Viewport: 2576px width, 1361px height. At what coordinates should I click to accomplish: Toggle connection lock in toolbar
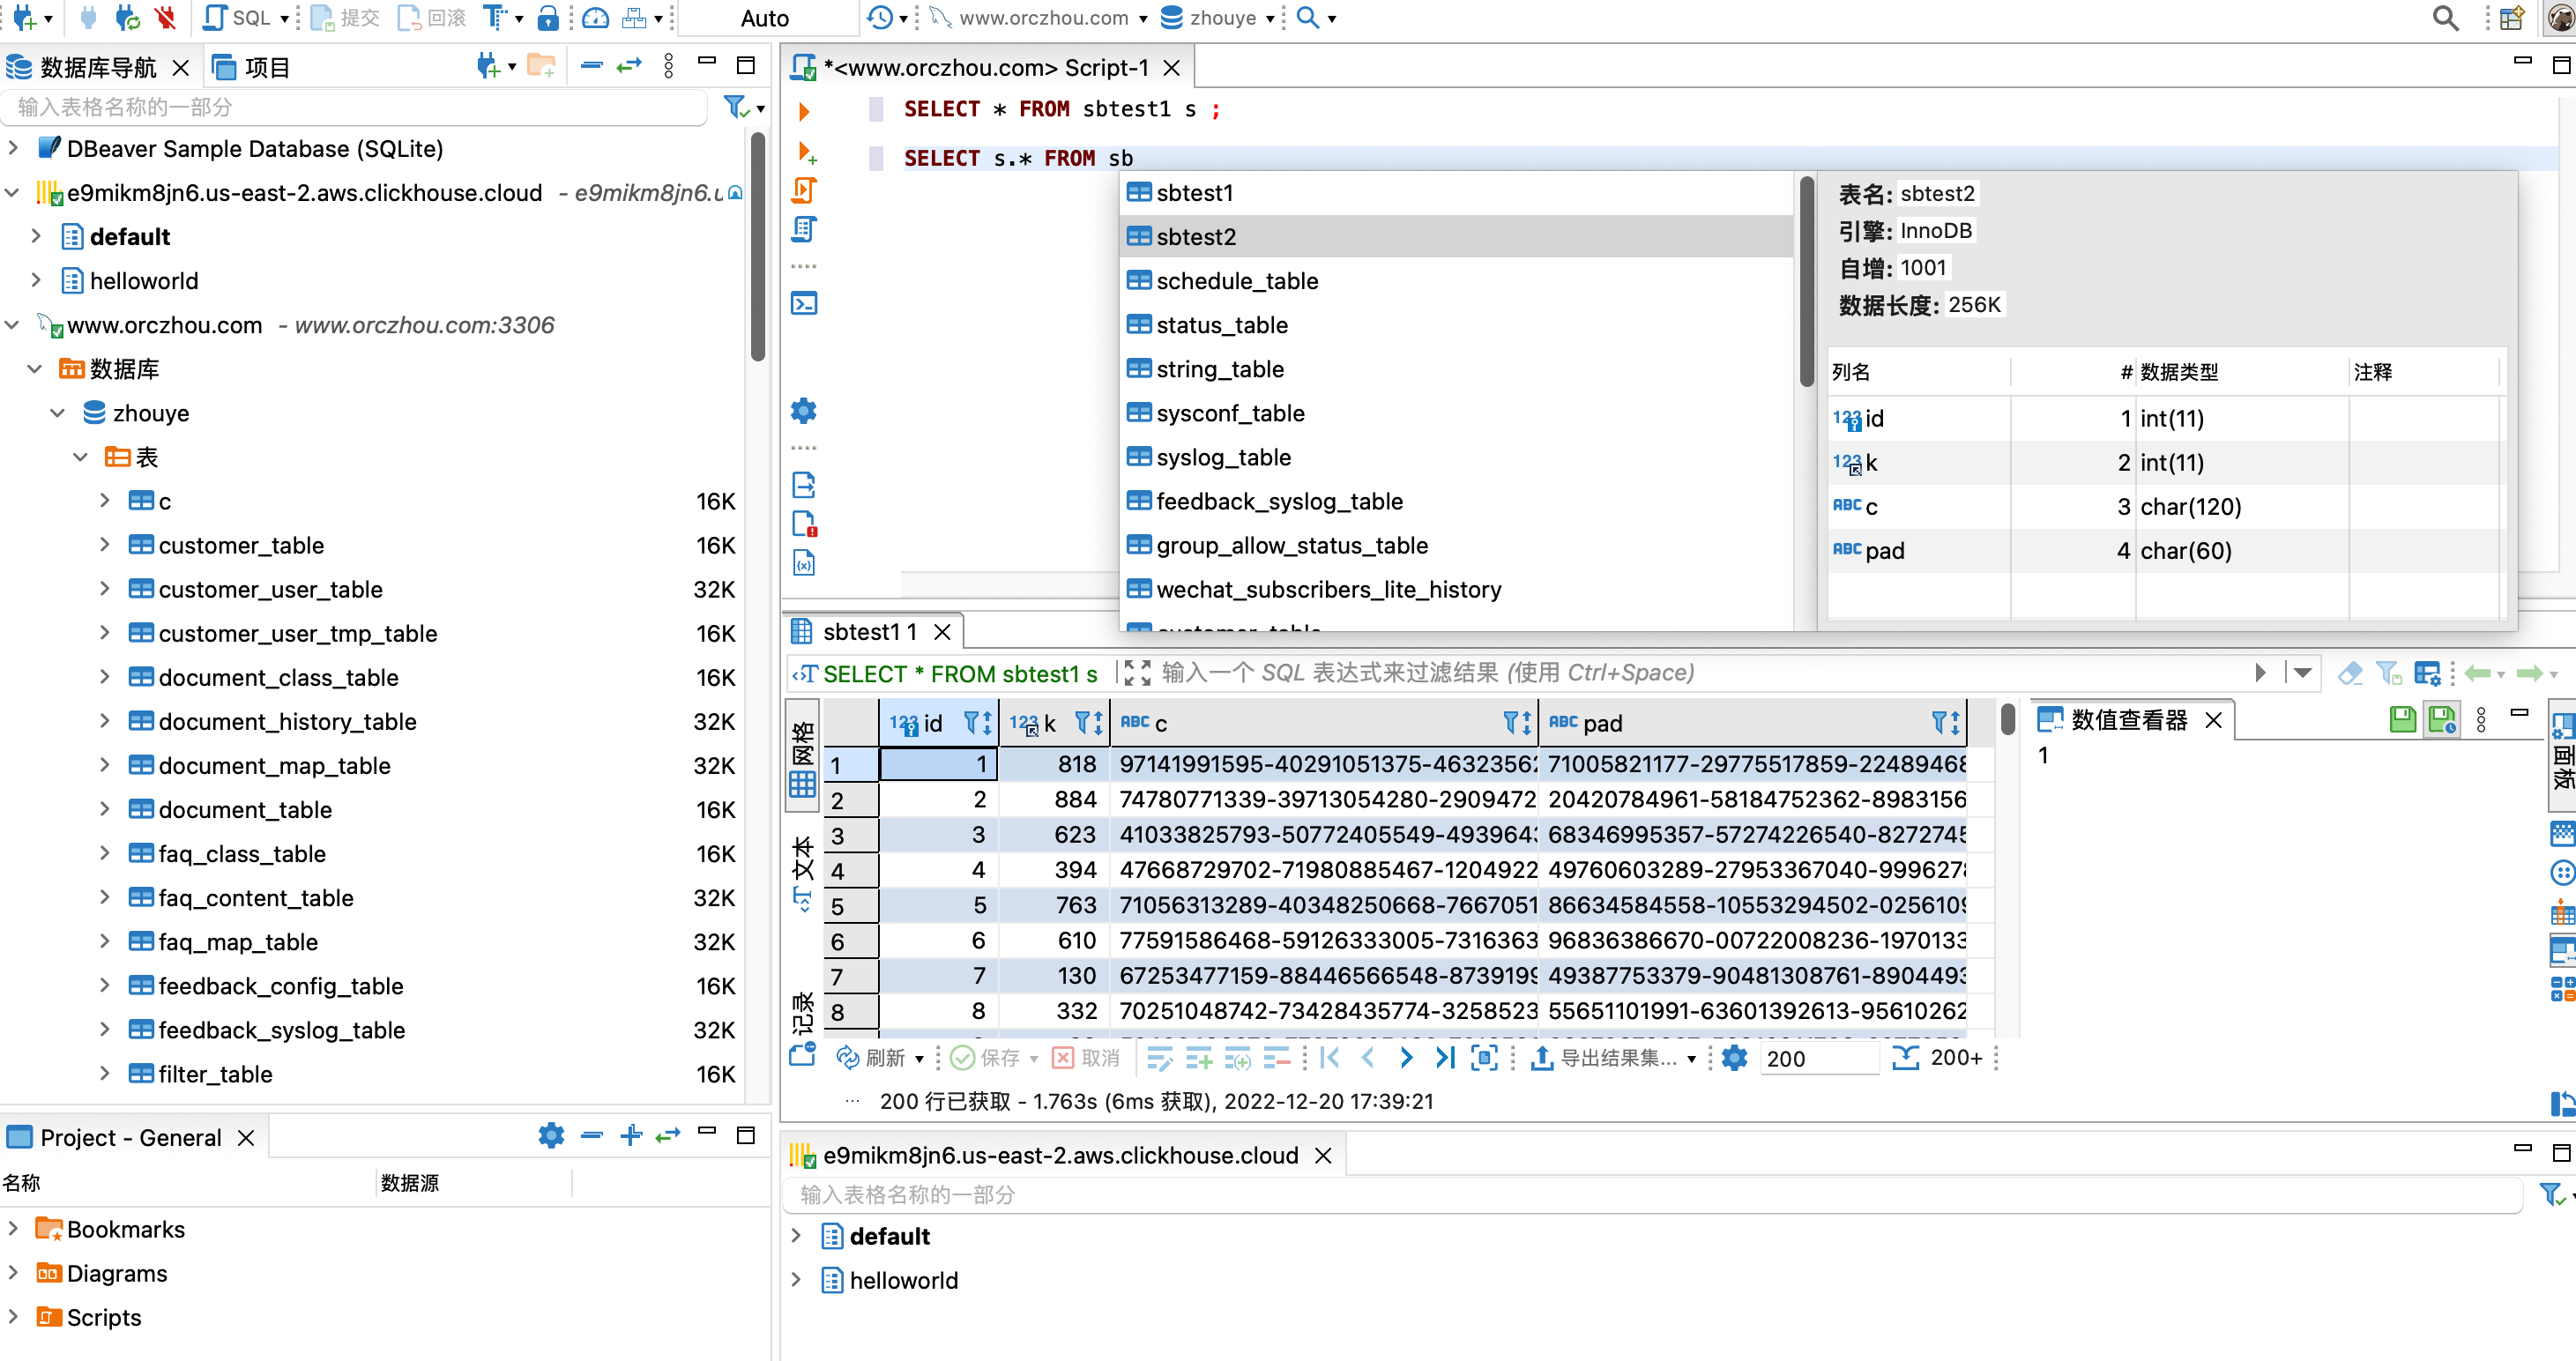tap(548, 17)
